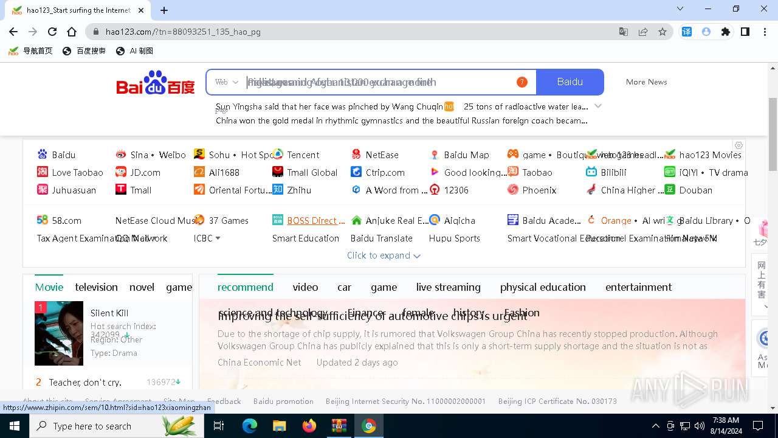Viewport: 778px width, 438px height.
Task: Share this page icon in address bar
Action: coord(643,32)
